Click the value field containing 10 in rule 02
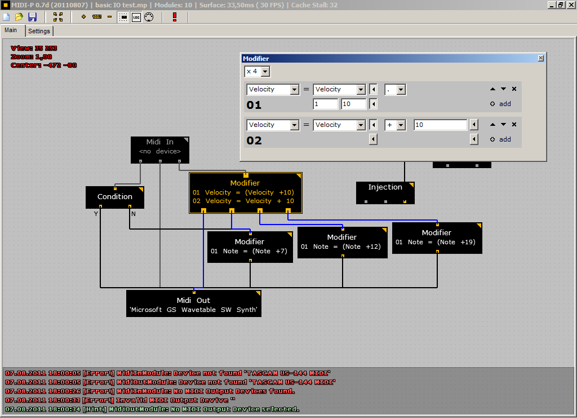The width and height of the screenshot is (577, 418). (x=440, y=125)
